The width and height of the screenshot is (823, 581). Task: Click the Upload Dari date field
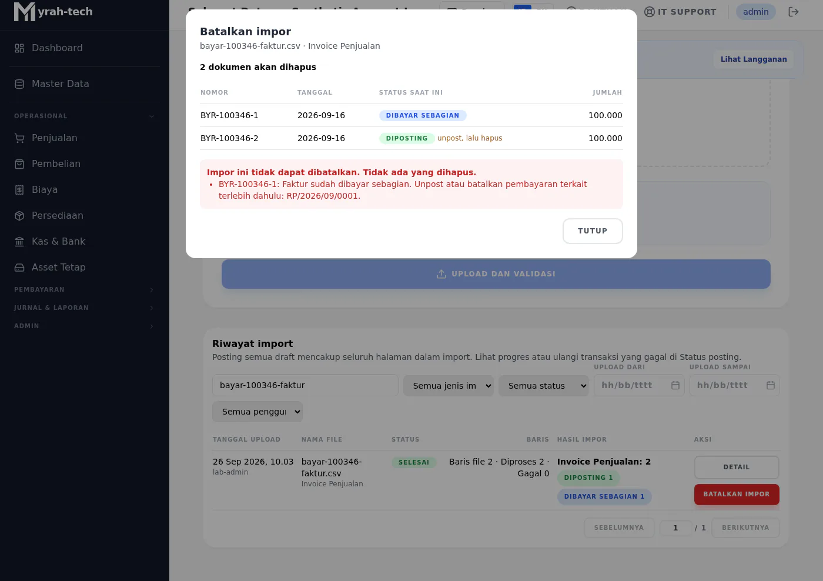pos(639,386)
